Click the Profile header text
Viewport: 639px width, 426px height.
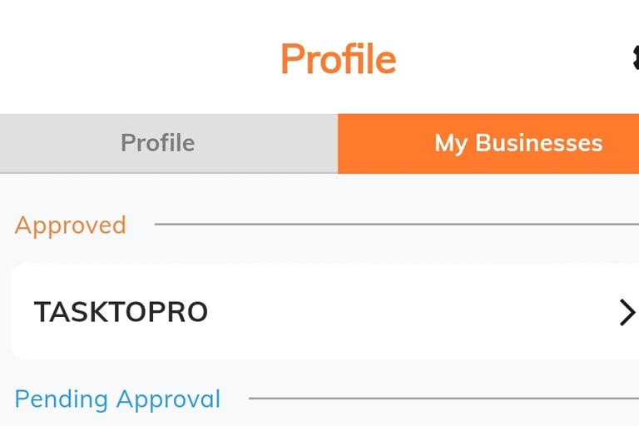(x=338, y=59)
